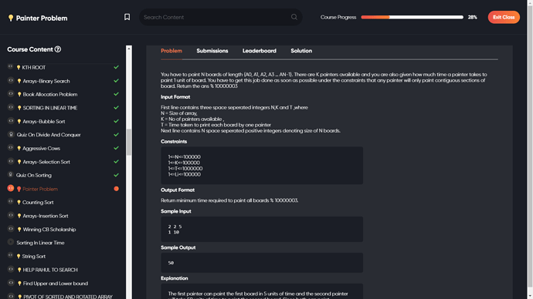Open the Sorting In Linear Time video lesson
Image resolution: width=533 pixels, height=299 pixels.
(x=40, y=243)
